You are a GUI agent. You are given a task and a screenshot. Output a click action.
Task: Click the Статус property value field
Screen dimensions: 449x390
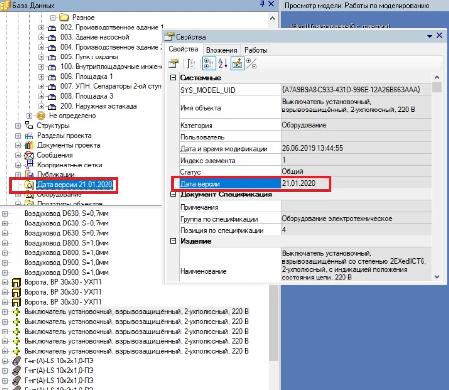coord(353,172)
